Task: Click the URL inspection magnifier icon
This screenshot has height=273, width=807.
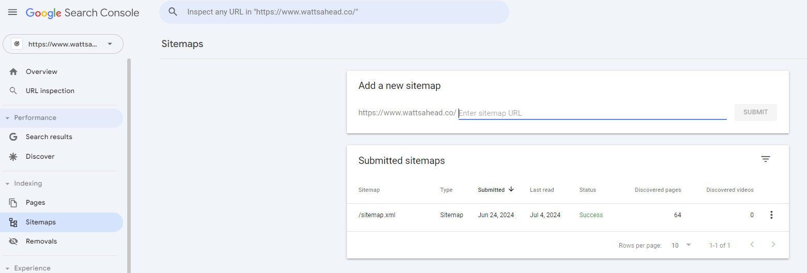Action: click(13, 91)
